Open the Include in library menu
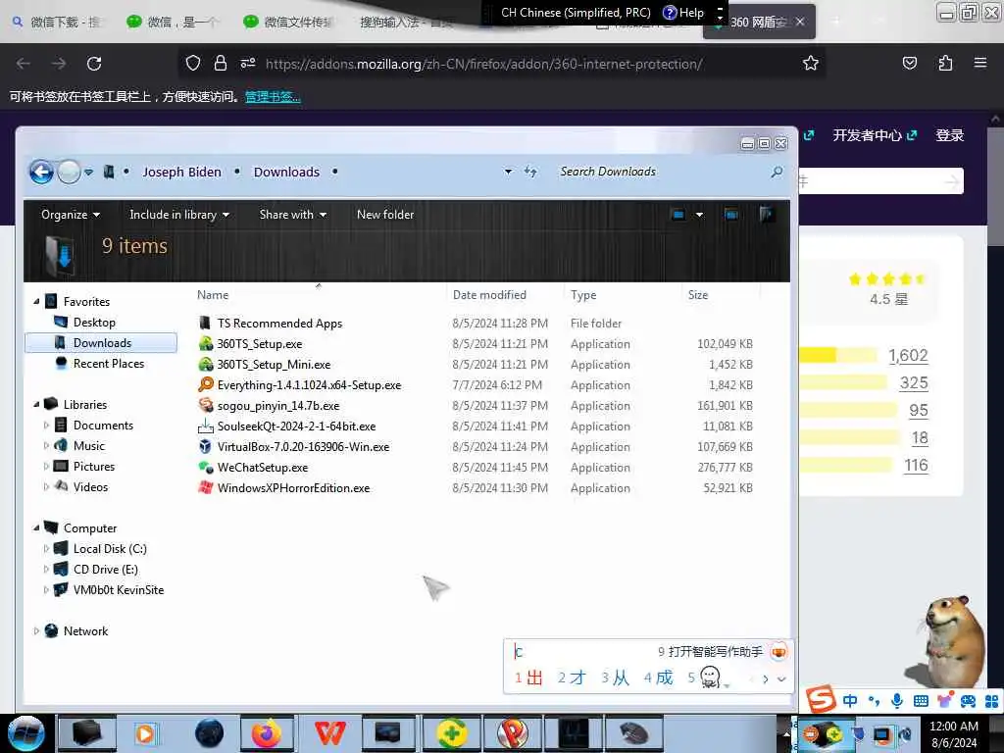The height and width of the screenshot is (753, 1004). 179,215
